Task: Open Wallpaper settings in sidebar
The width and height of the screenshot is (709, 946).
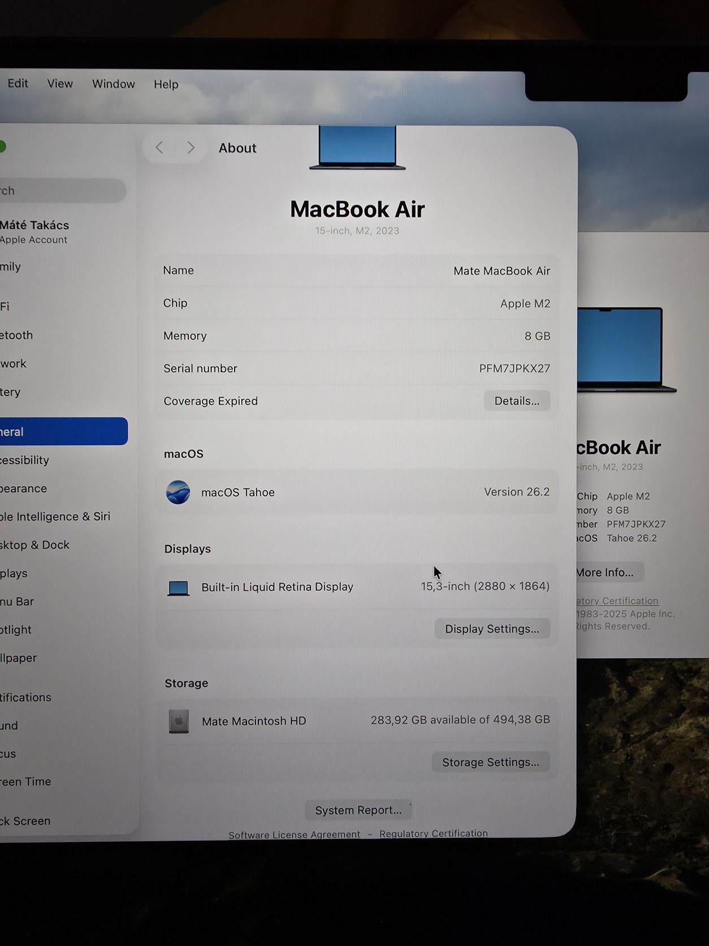Action: (x=19, y=657)
